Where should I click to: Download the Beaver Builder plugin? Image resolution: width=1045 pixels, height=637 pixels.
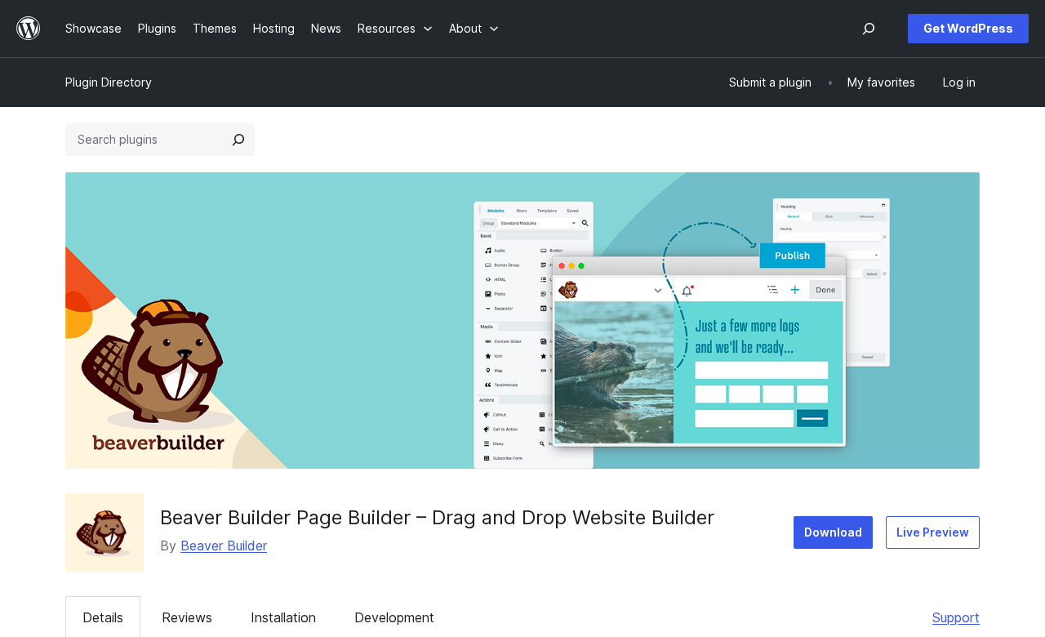pyautogui.click(x=833, y=532)
